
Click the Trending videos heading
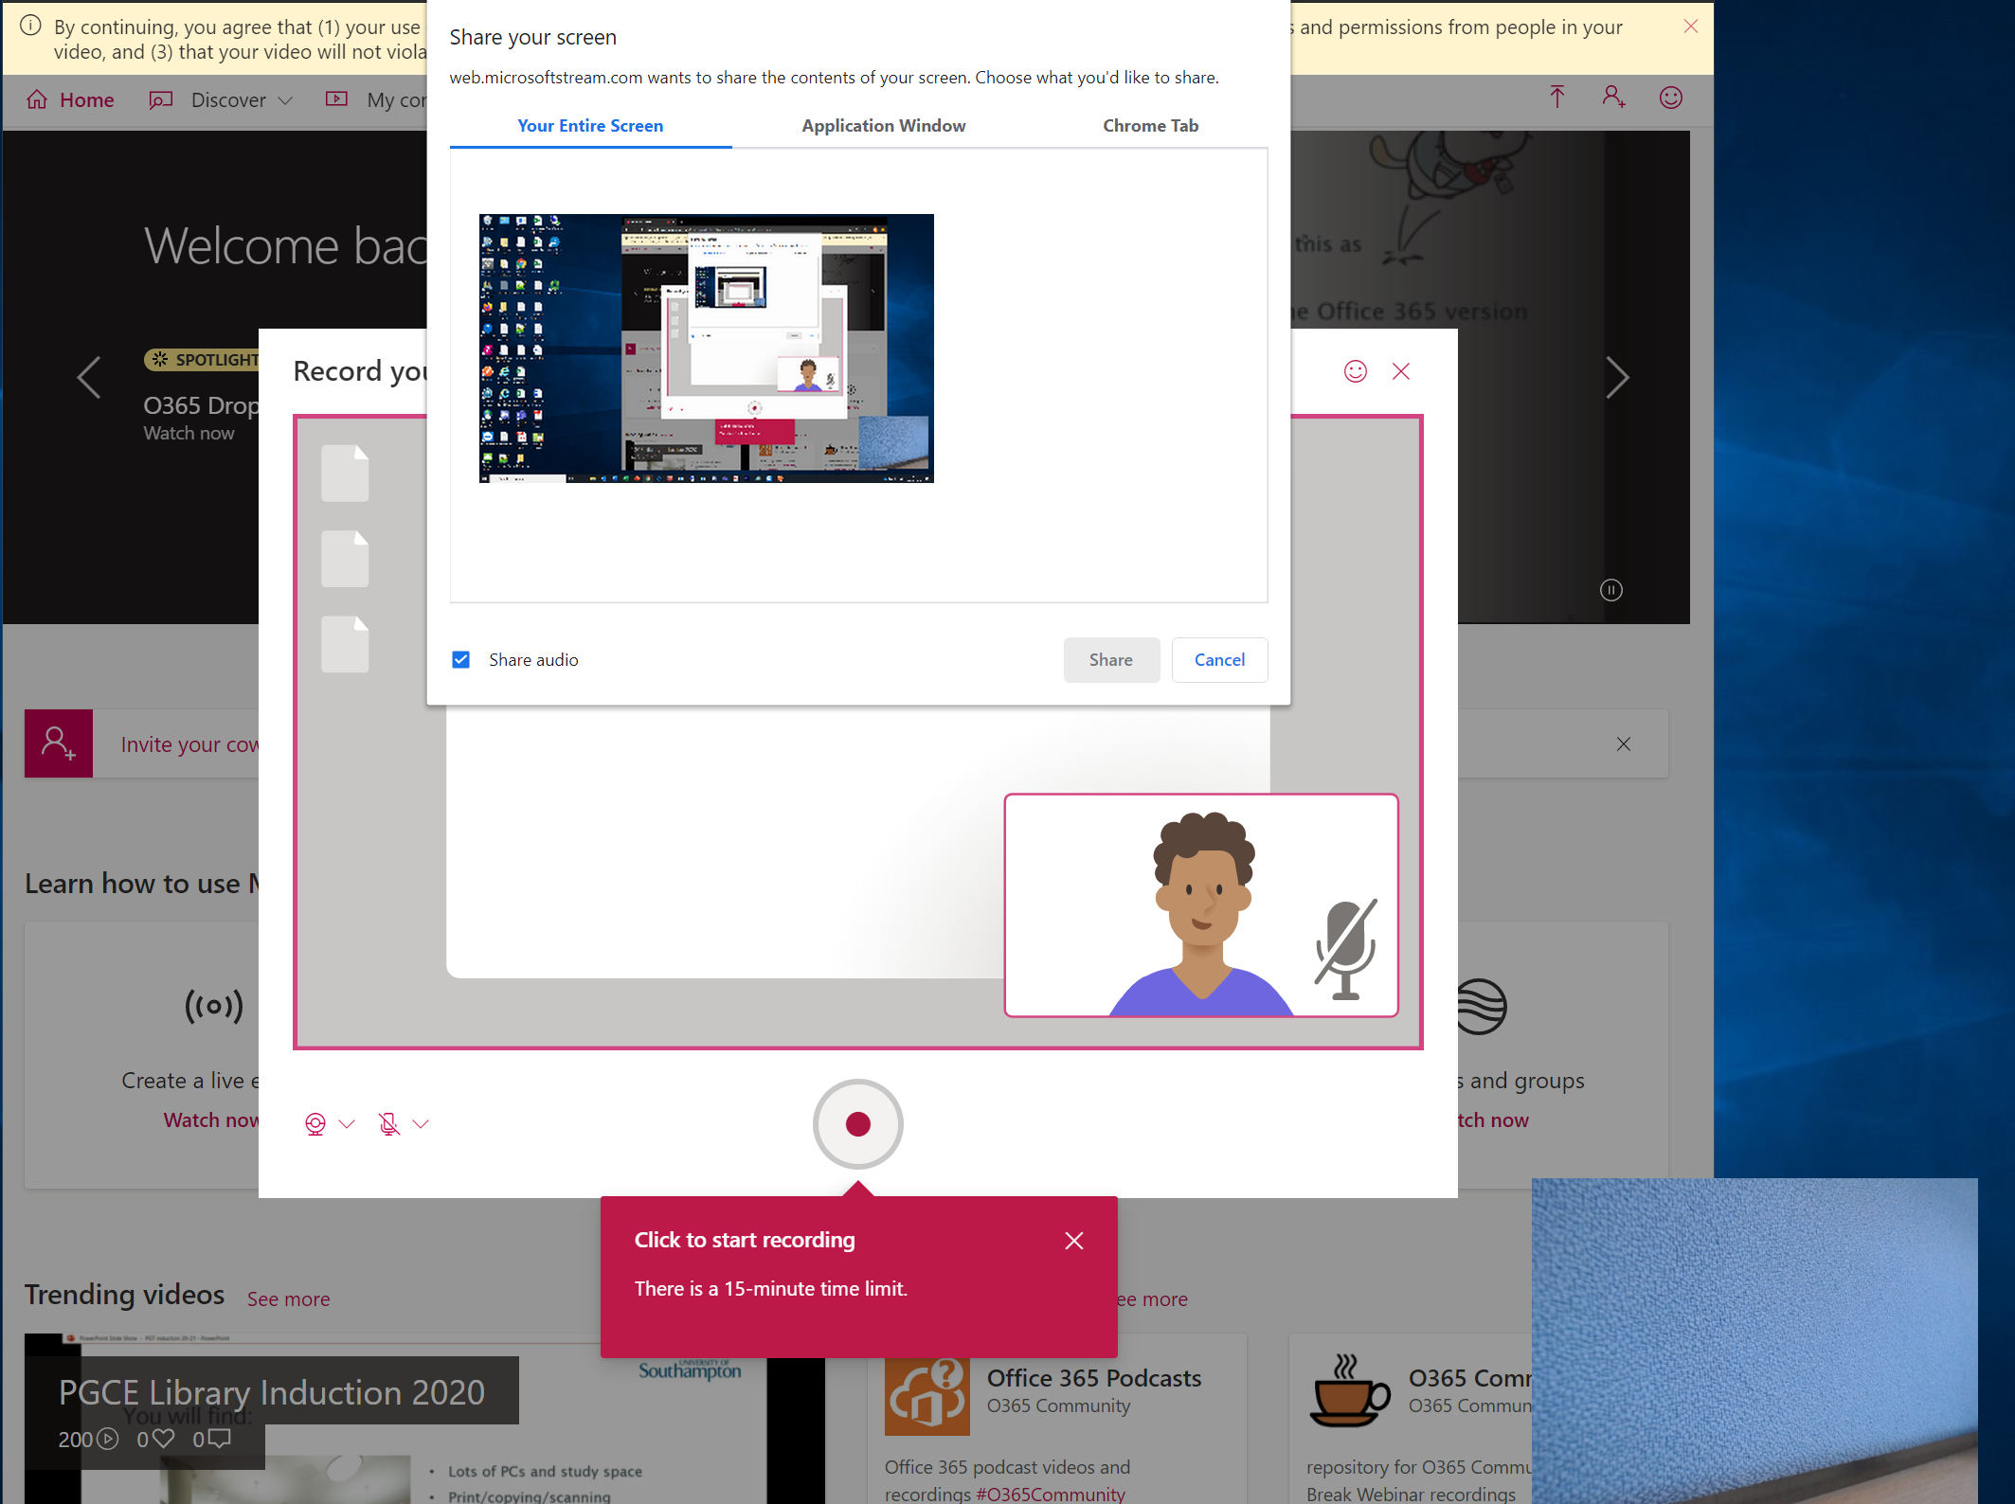point(125,1295)
